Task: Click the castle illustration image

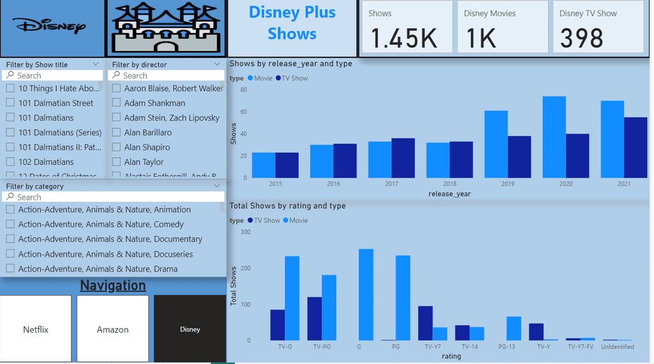Action: point(166,28)
